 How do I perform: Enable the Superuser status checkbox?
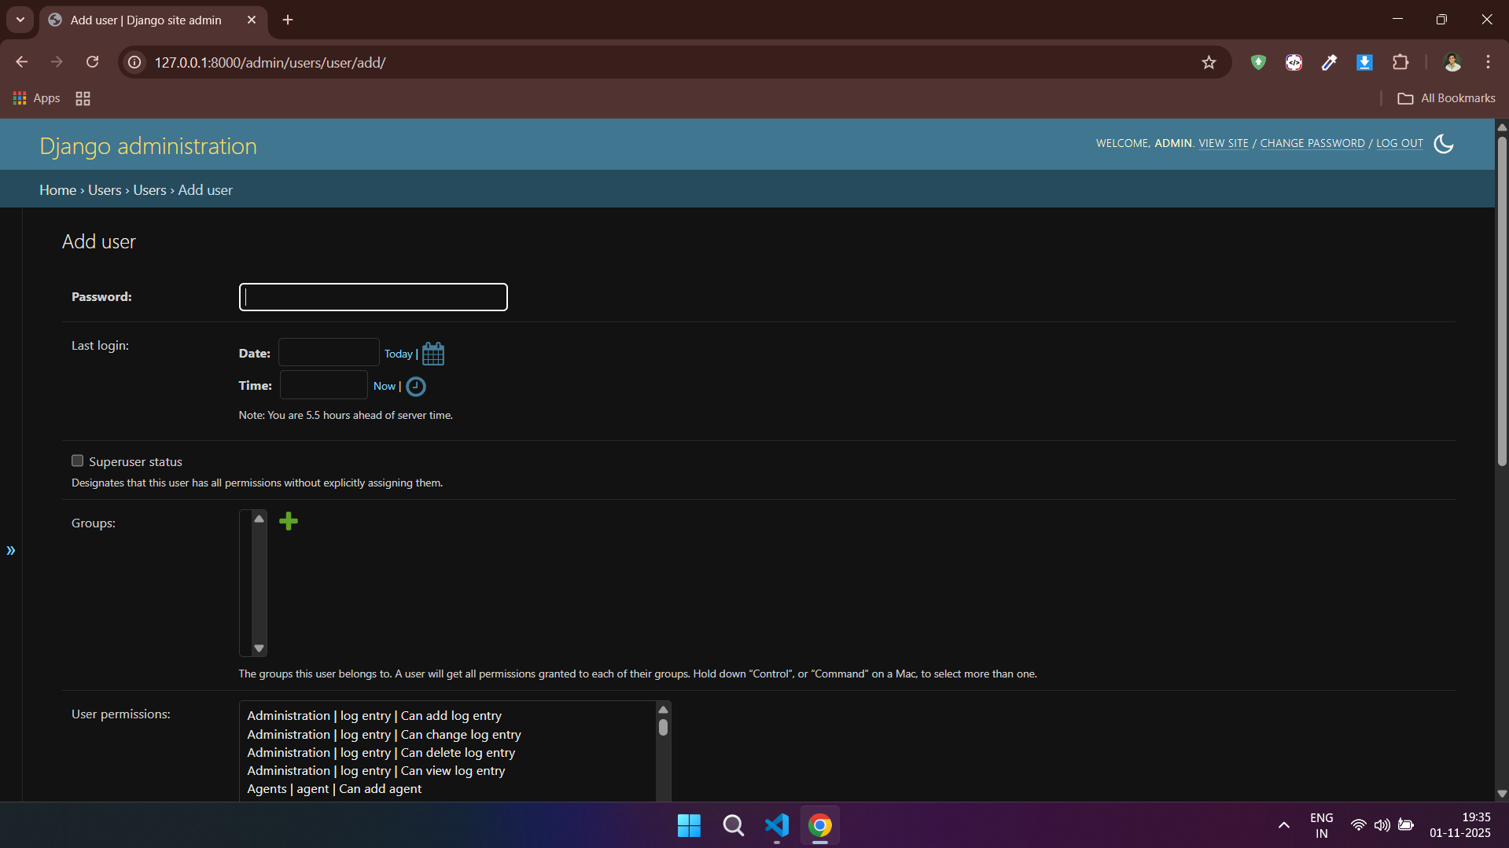tap(77, 461)
